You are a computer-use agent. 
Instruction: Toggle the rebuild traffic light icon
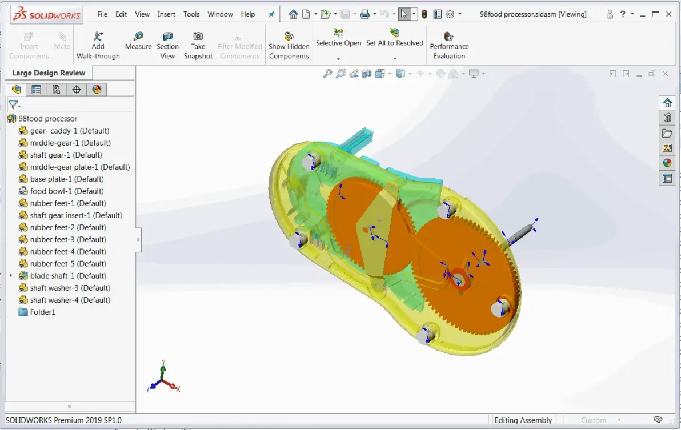pos(424,14)
